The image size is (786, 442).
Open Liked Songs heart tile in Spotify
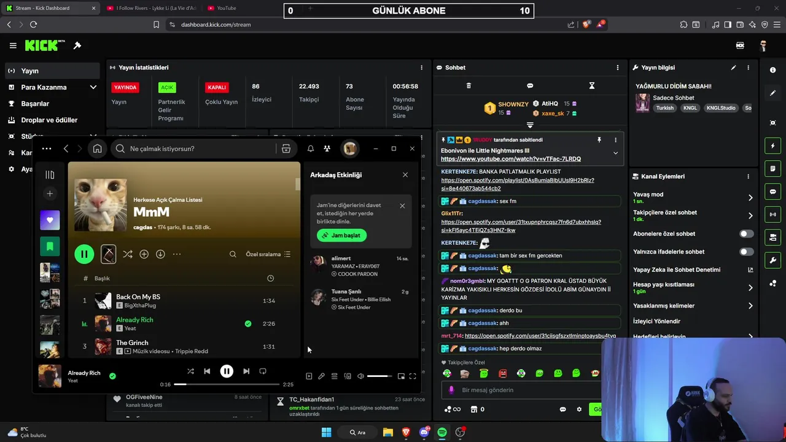coord(50,220)
